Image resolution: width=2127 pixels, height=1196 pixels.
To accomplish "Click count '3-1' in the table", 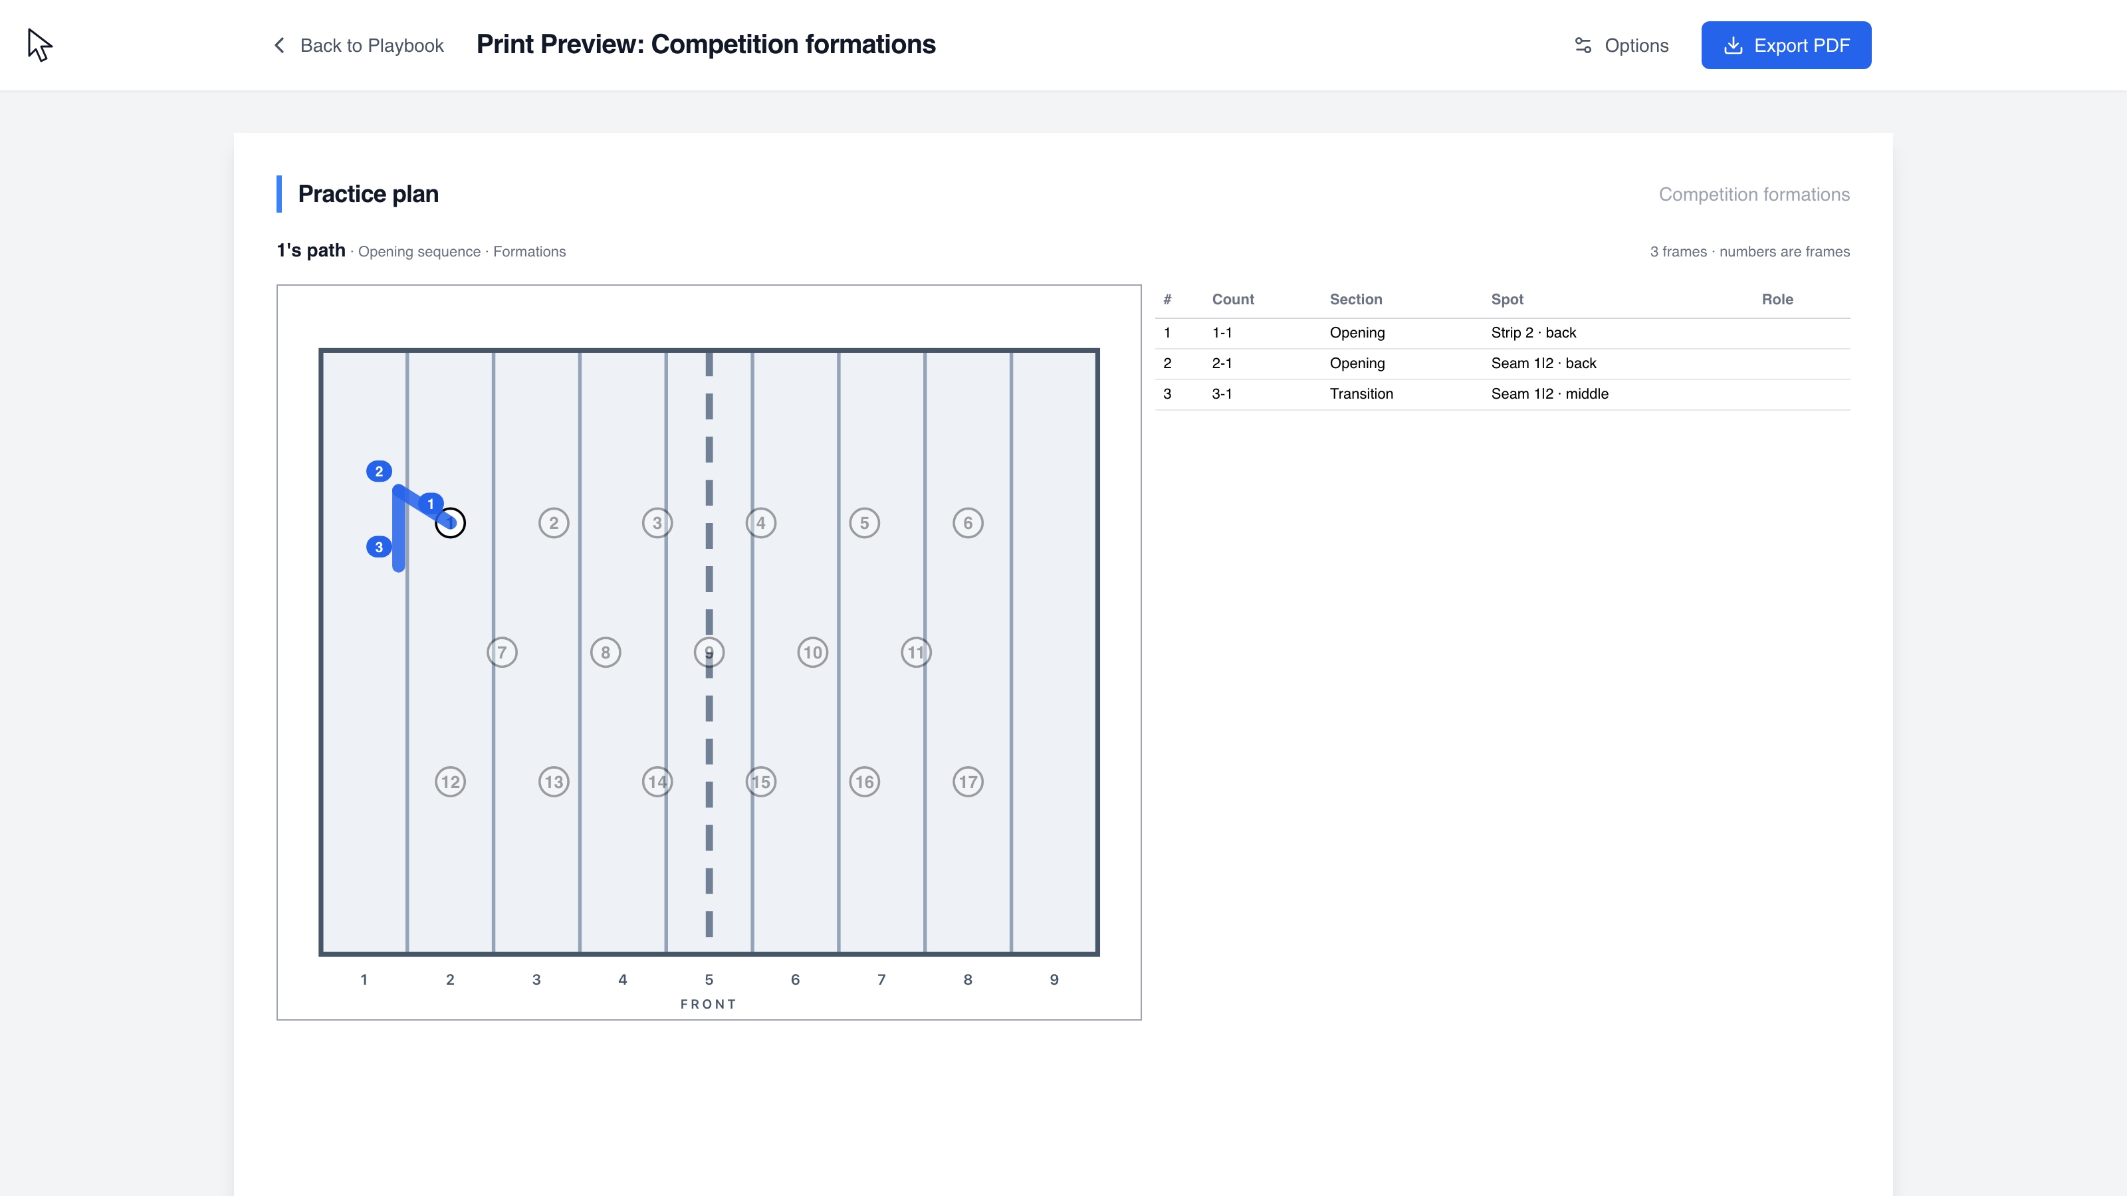I will coord(1221,394).
